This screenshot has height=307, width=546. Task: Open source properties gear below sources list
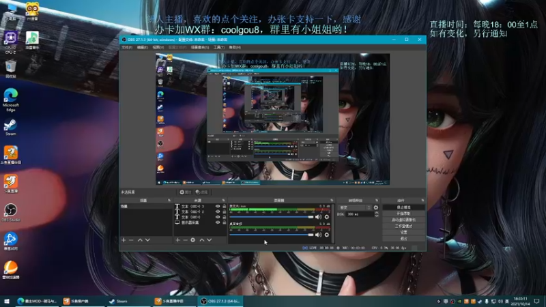coord(193,240)
